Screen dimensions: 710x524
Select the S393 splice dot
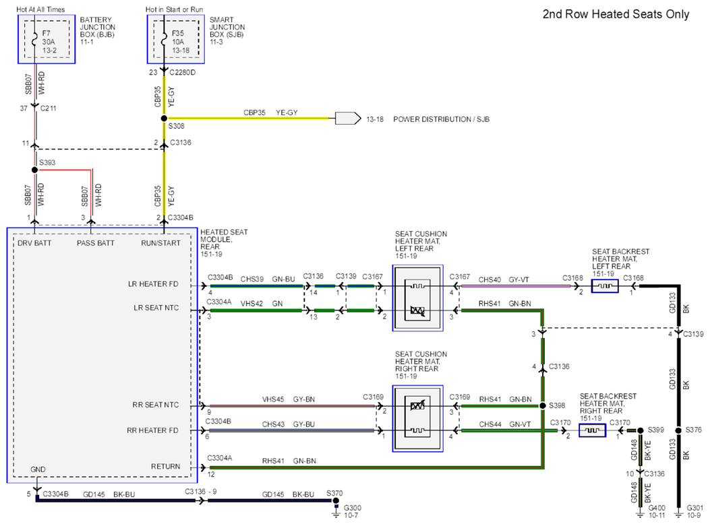[x=35, y=170]
